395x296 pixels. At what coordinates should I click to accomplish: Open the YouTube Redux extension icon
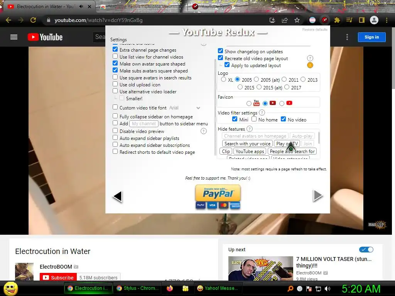coord(325,20)
